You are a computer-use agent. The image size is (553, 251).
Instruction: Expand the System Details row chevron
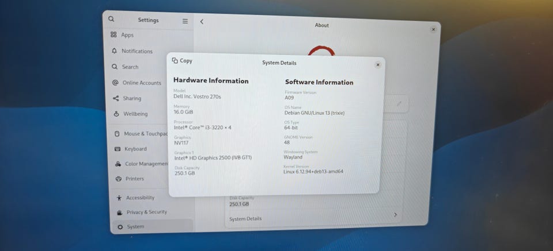coord(395,214)
